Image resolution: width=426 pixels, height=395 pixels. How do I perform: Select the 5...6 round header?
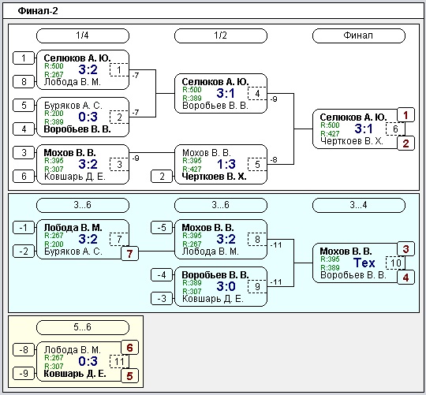pos(83,327)
